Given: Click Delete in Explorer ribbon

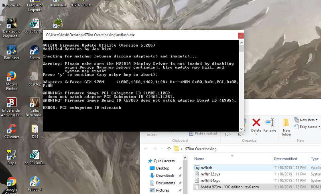Looking at the screenshot, I should (x=256, y=125).
